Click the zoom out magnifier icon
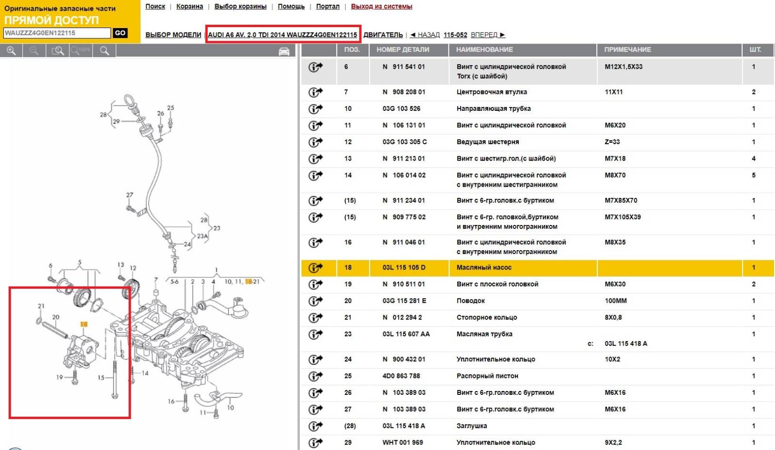Viewport: 775px width, 450px height. coord(34,50)
